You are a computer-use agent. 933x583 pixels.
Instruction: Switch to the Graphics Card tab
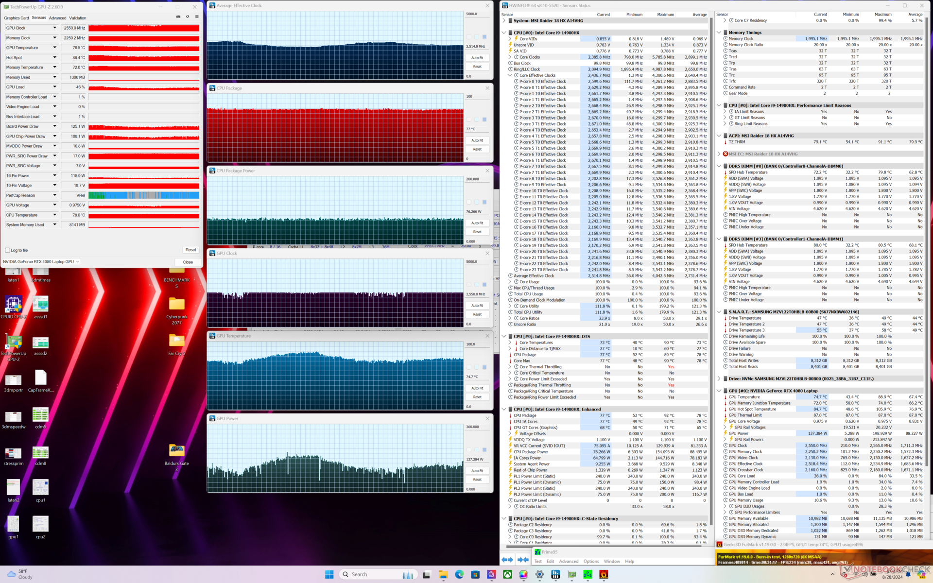pos(17,18)
